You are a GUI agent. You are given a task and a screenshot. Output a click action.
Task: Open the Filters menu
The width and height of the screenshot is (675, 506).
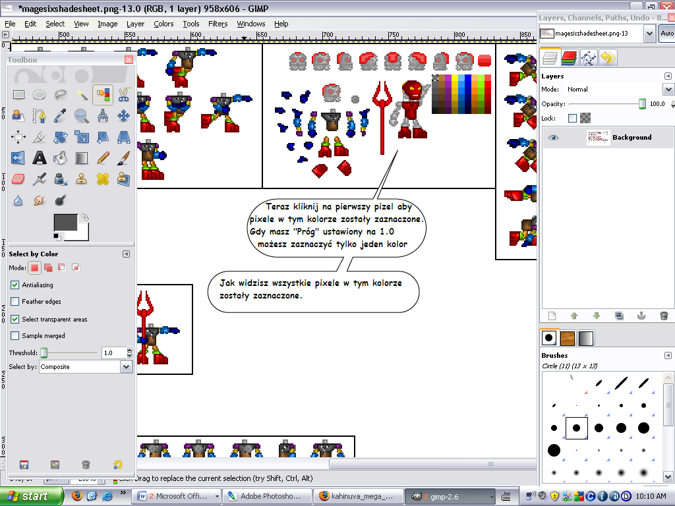pyautogui.click(x=218, y=24)
